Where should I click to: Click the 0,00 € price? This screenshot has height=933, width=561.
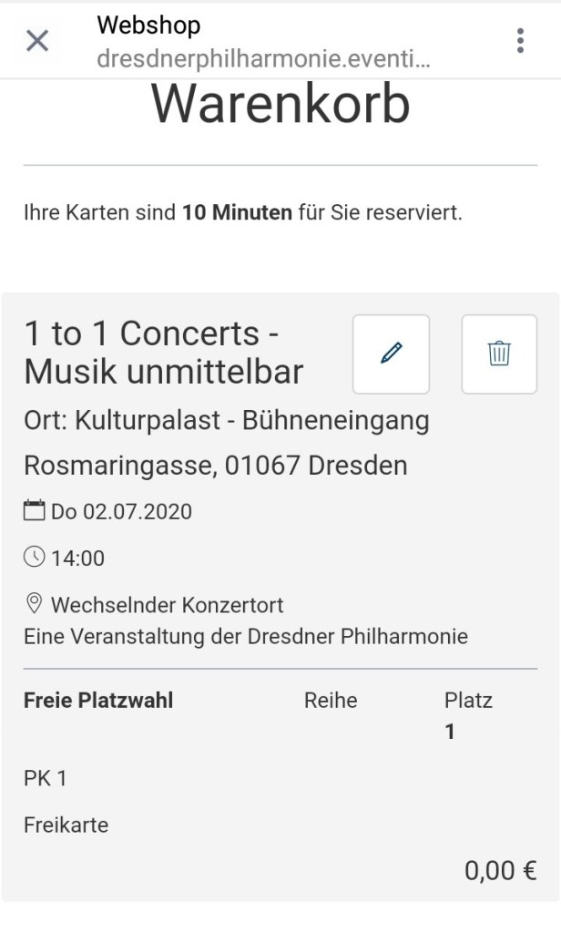point(500,871)
